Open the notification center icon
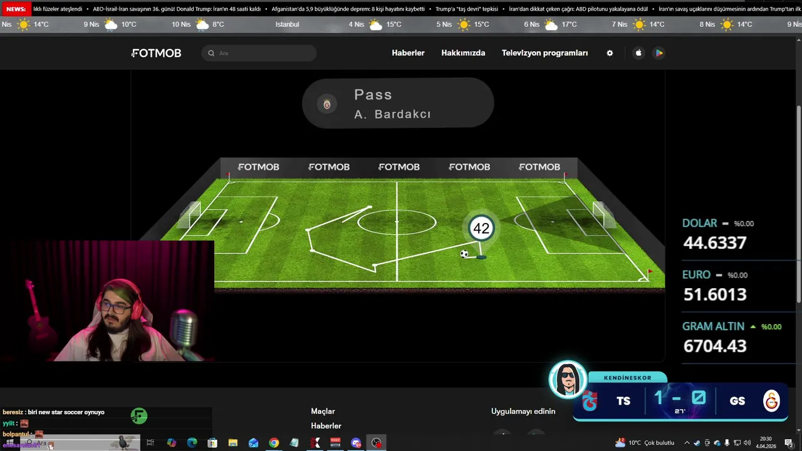This screenshot has width=802, height=451. click(789, 443)
